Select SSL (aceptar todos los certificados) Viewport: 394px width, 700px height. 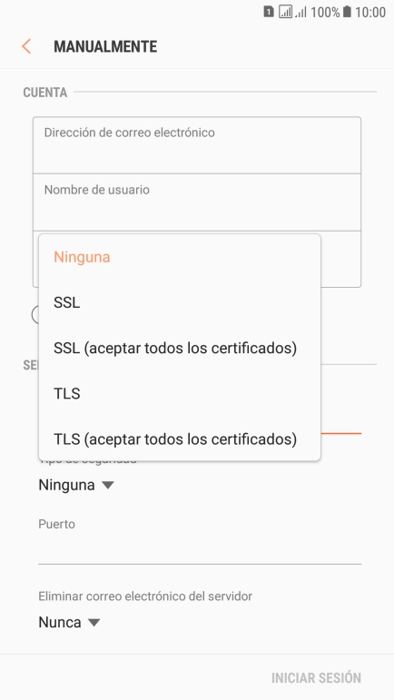pos(180,349)
